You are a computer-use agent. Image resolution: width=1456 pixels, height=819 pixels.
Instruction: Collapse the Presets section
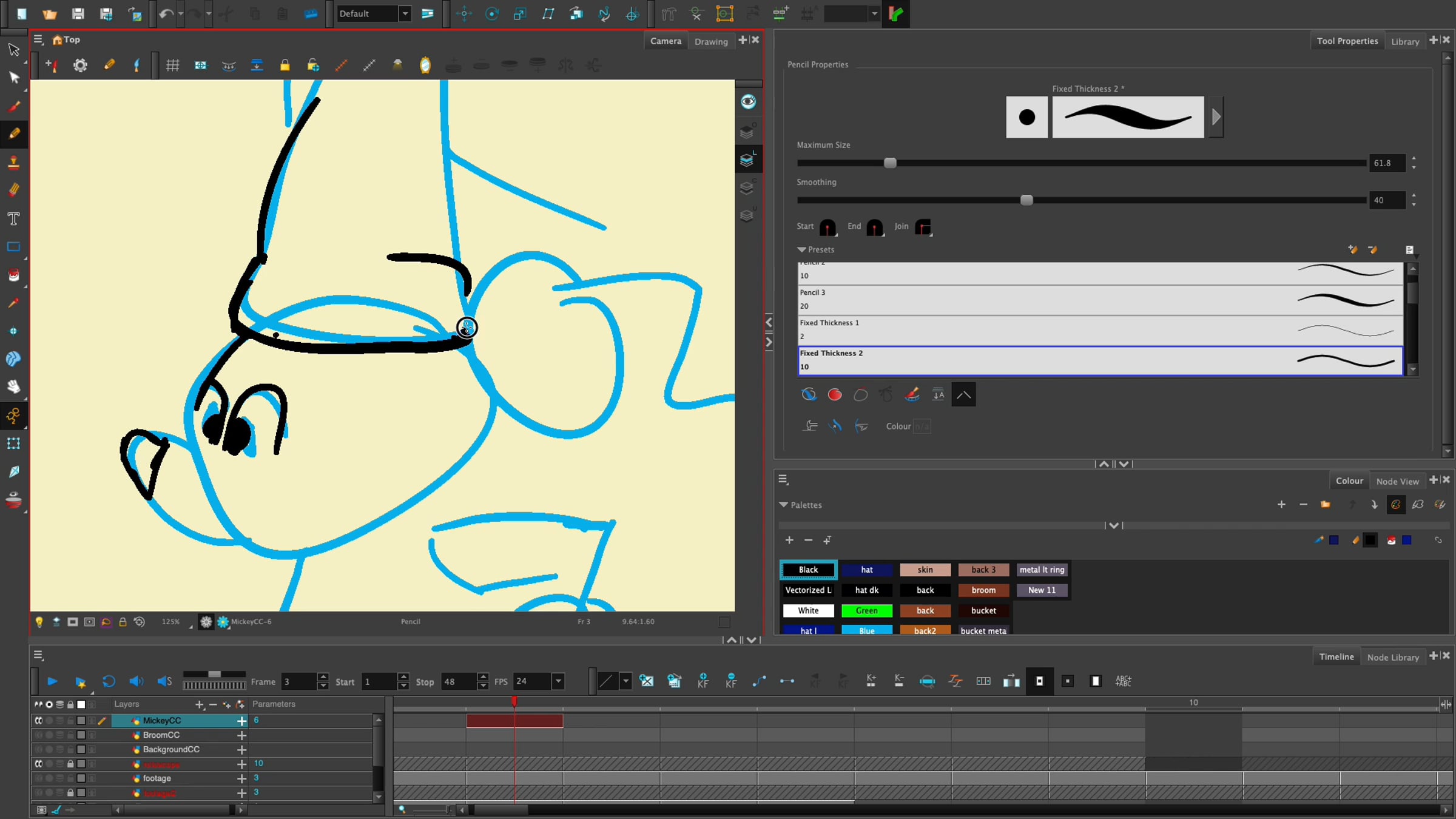point(801,250)
